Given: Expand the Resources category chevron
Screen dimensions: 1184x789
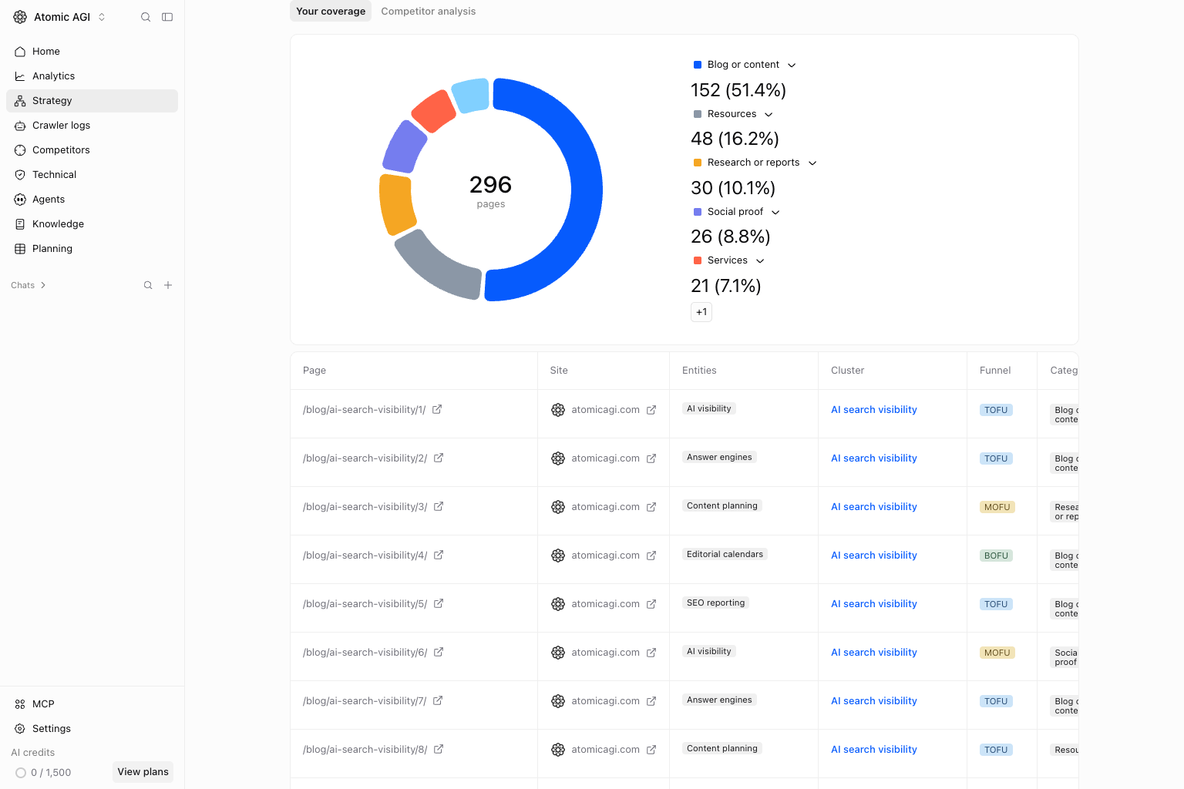Looking at the screenshot, I should click(769, 115).
